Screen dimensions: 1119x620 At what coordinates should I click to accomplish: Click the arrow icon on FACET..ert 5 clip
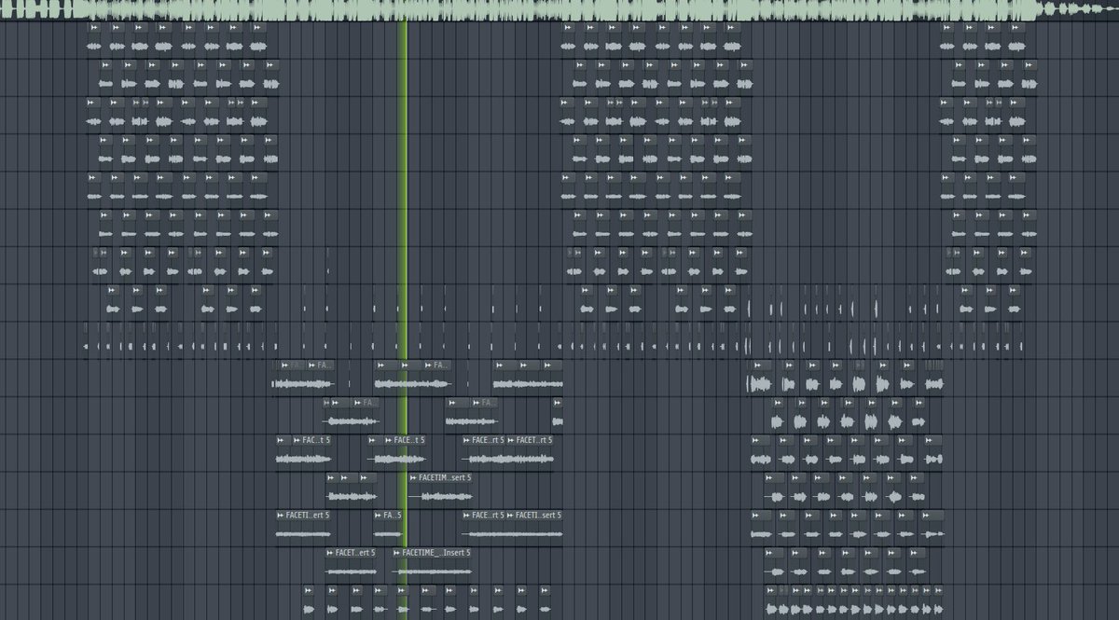tap(329, 553)
